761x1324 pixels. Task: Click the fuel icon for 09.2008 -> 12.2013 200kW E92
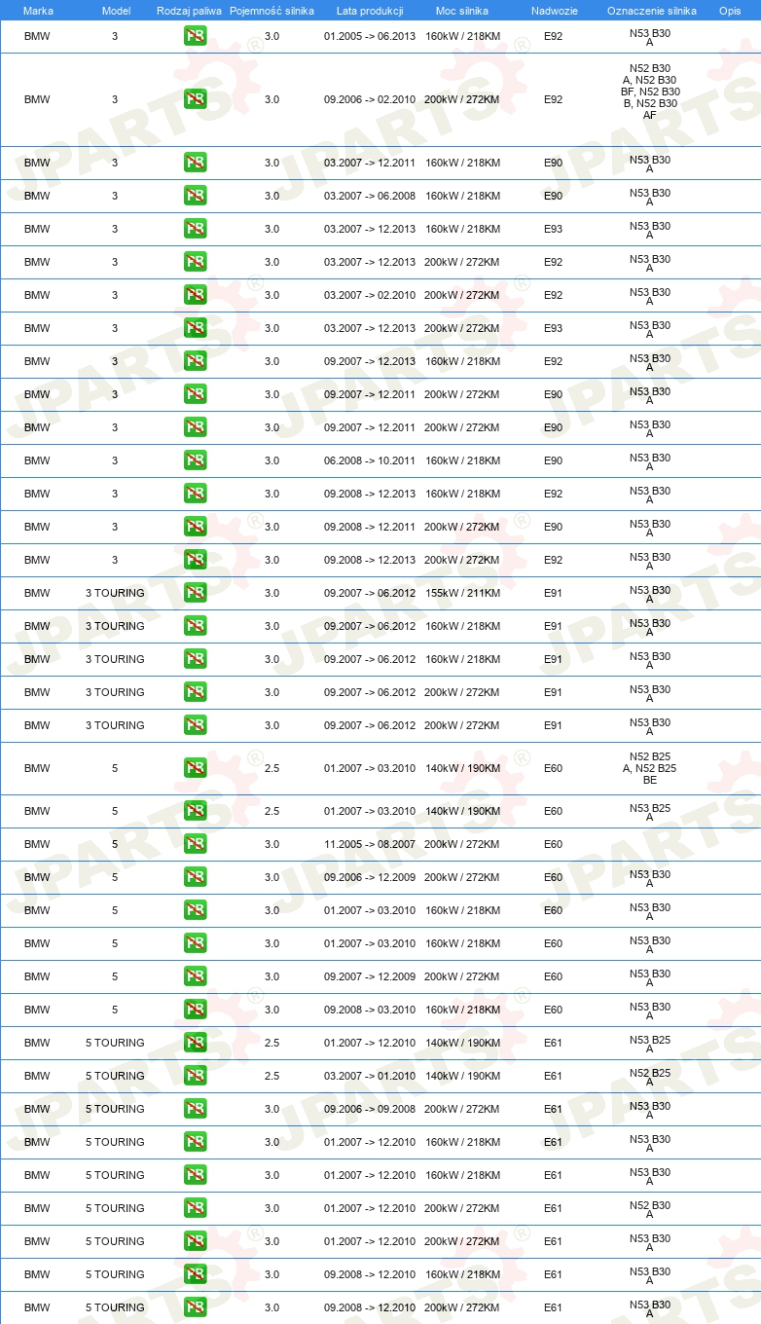[x=195, y=560]
